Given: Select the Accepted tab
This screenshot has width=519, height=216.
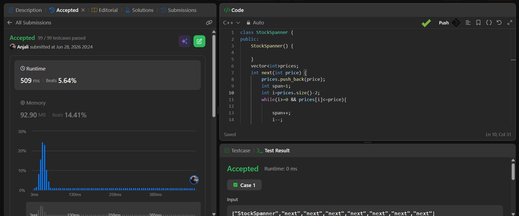Looking at the screenshot, I should point(63,10).
